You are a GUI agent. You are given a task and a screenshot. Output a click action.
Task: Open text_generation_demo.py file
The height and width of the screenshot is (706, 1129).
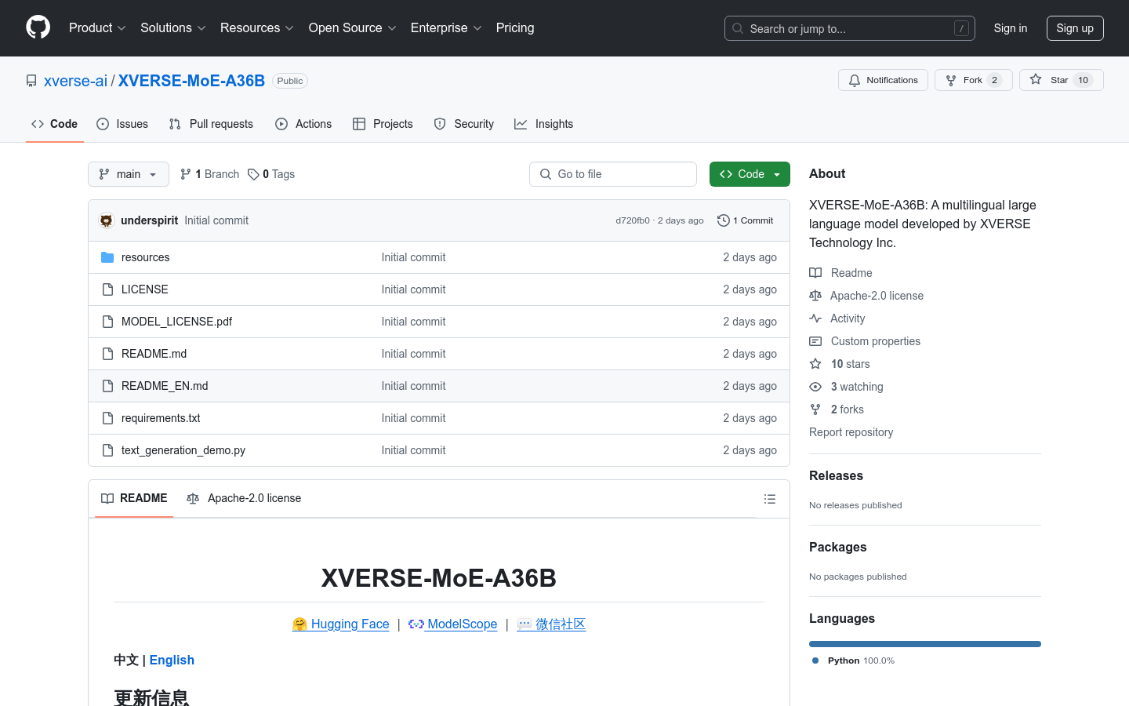(x=183, y=450)
